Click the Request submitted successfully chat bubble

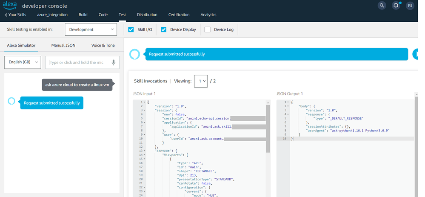pos(52,103)
